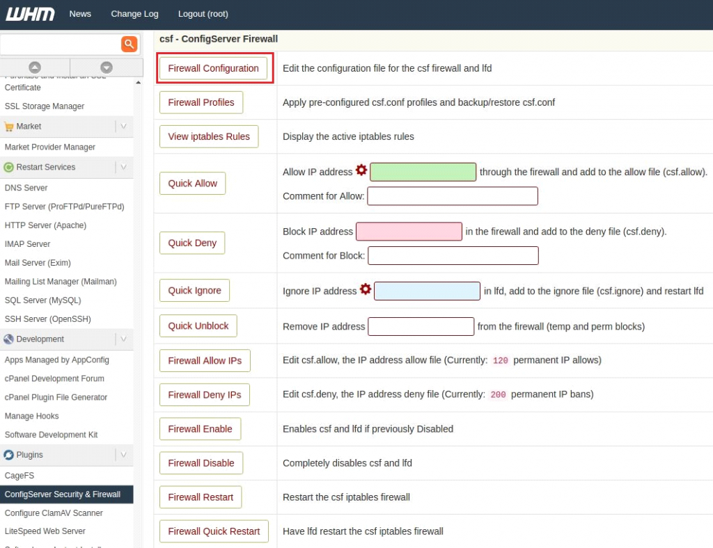Open HTTP Server (Apache) link
This screenshot has height=548, width=713.
[x=45, y=225]
